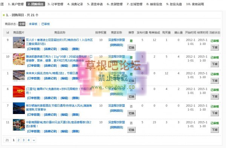Open [订单管理] for id 1 row
Image resolution: width=226 pixels, height=148 pixels.
point(34,78)
